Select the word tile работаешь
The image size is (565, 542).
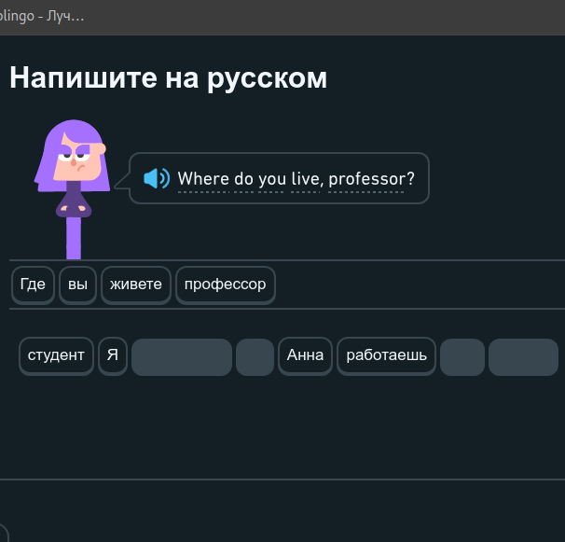coord(386,356)
